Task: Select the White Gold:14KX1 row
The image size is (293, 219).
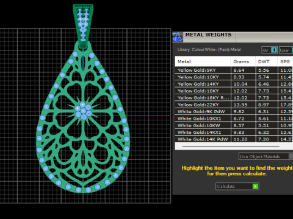Action: pos(234,132)
